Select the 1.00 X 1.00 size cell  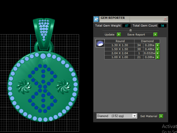119,57
